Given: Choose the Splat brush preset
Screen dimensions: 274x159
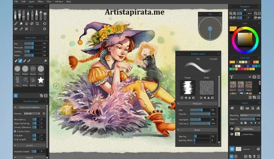Looking at the screenshot, I should tap(25, 81).
